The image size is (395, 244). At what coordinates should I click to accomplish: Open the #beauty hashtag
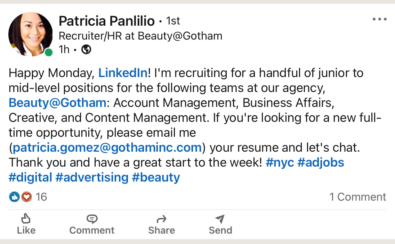click(156, 177)
